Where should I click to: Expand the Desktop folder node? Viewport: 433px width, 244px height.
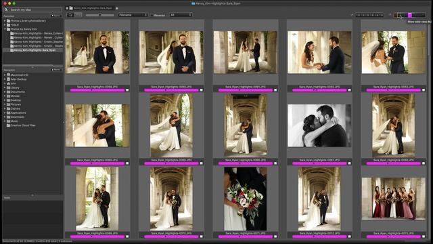click(x=5, y=100)
